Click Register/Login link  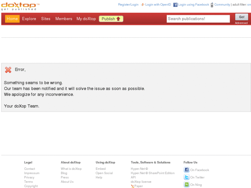[x=128, y=4]
